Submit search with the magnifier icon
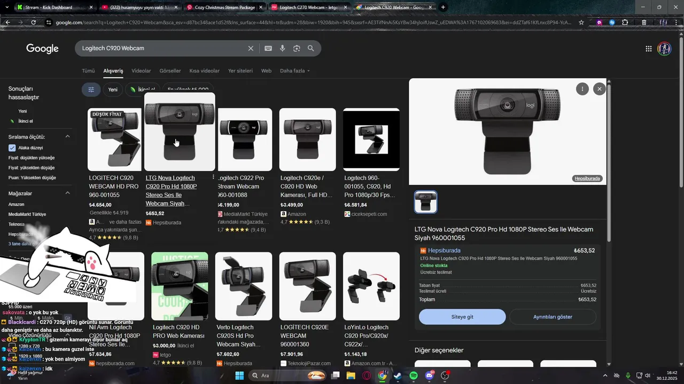 (311, 48)
